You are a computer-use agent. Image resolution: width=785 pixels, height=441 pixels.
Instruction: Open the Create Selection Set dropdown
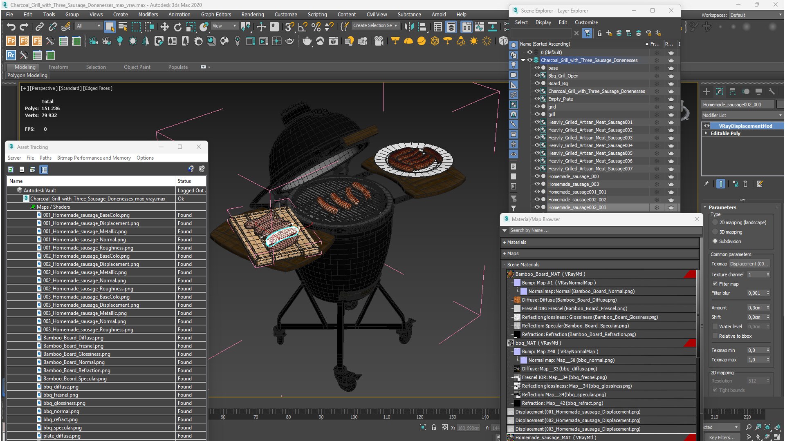(375, 25)
